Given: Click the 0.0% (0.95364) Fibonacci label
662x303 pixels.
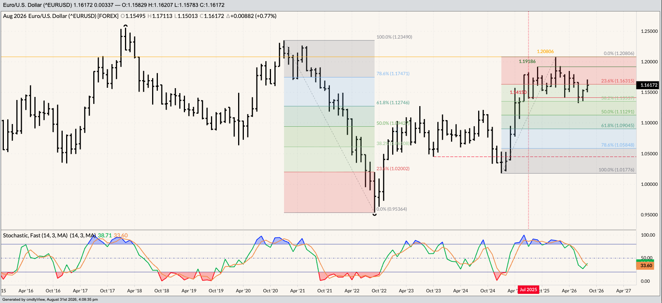Looking at the screenshot, I should (x=392, y=209).
